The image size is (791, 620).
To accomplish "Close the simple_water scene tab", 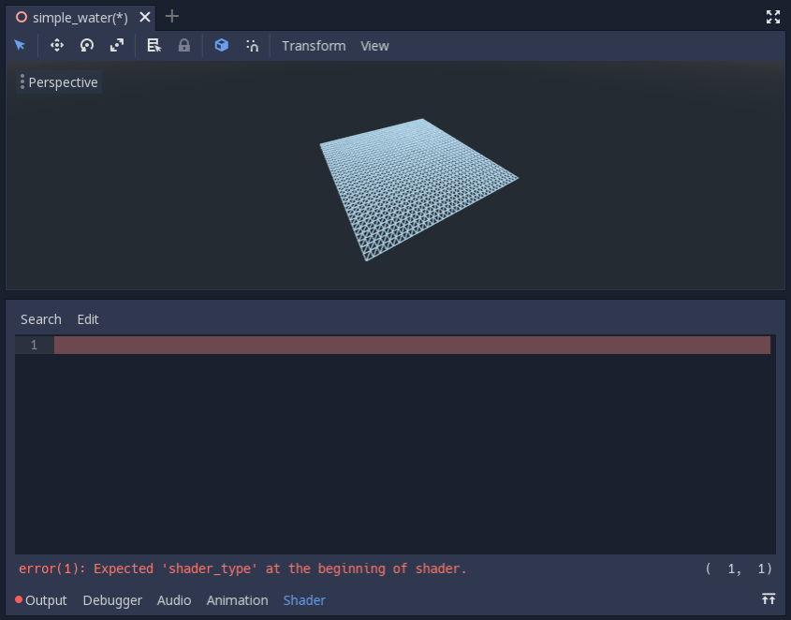I will coord(144,16).
